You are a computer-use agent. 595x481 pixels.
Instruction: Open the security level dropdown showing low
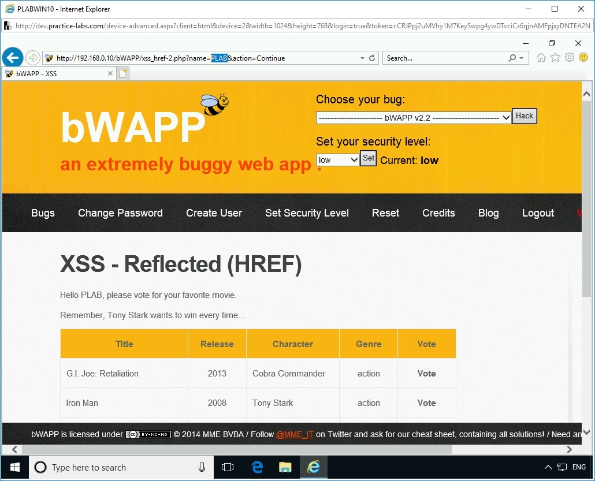[x=337, y=159]
